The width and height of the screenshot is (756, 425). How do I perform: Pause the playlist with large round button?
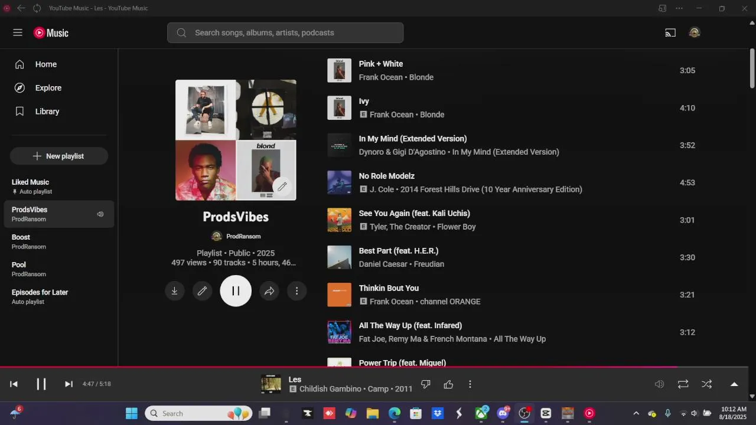point(236,291)
